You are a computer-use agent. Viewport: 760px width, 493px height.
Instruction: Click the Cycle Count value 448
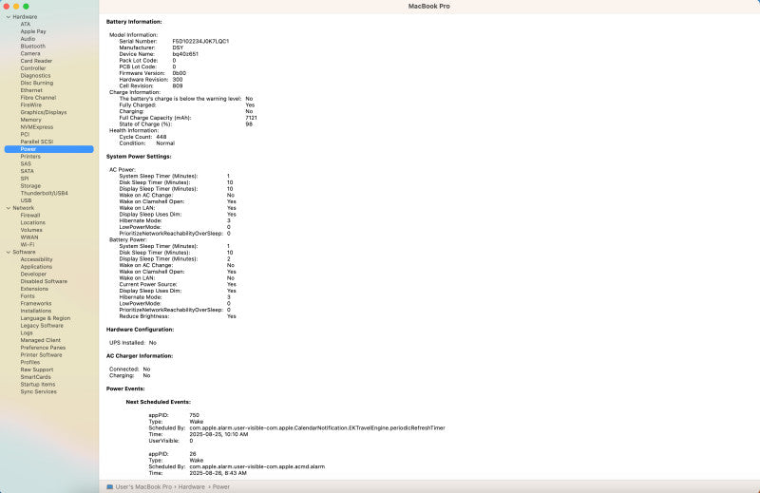(x=161, y=137)
